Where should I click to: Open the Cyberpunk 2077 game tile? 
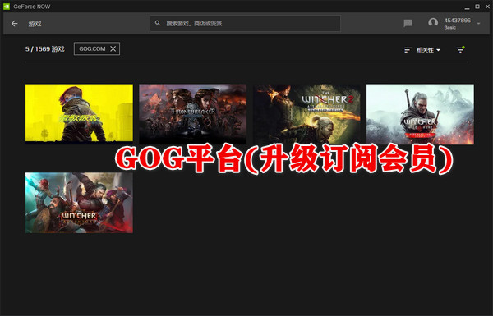[79, 114]
